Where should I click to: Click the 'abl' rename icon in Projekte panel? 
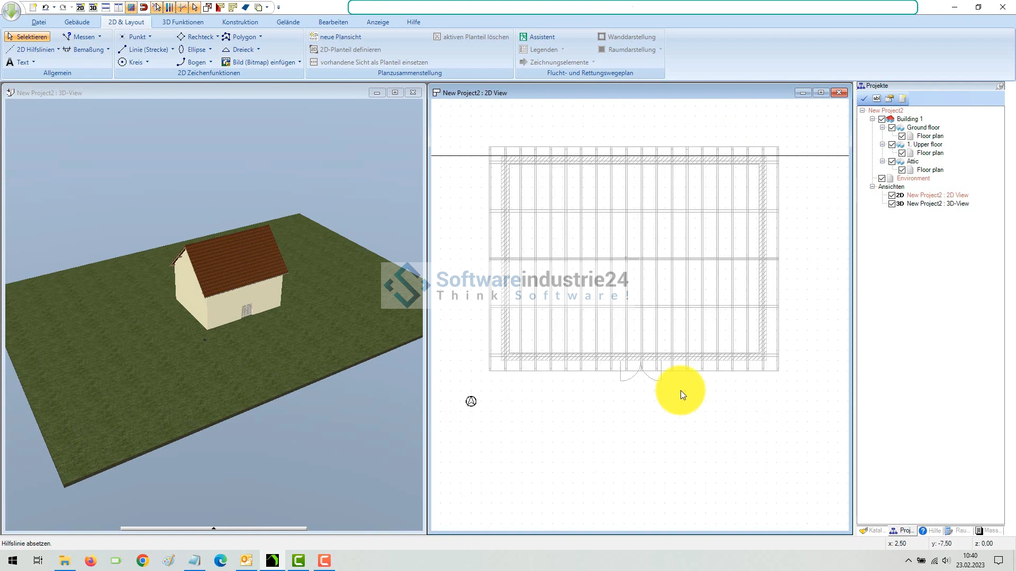click(x=877, y=98)
